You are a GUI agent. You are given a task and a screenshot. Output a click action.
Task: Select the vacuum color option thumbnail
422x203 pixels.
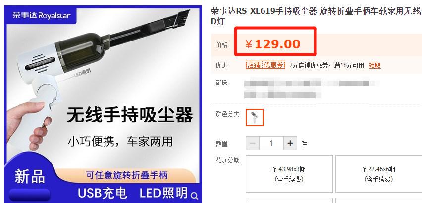[254, 118]
